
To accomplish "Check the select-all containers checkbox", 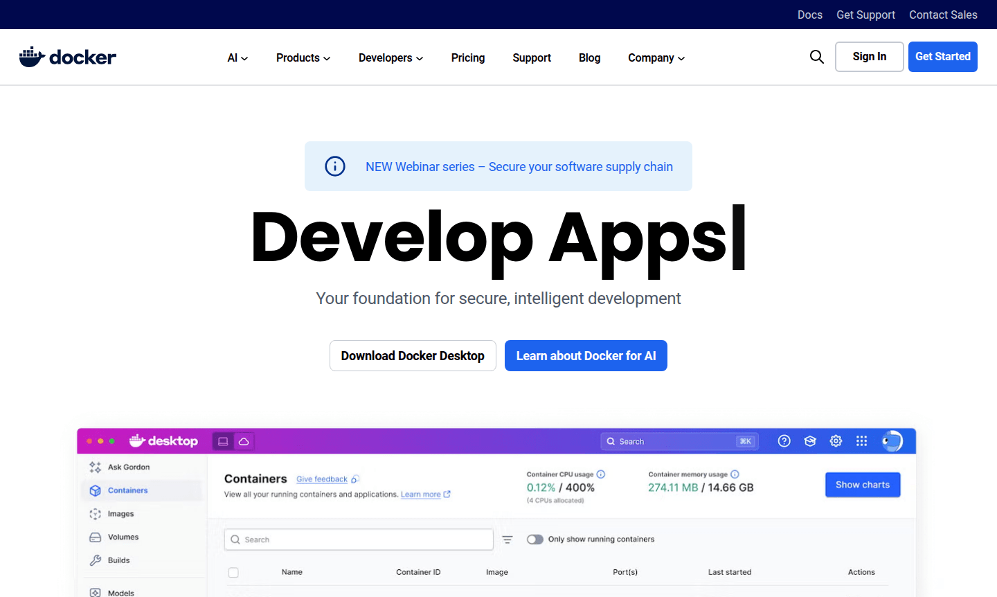I will 233,572.
